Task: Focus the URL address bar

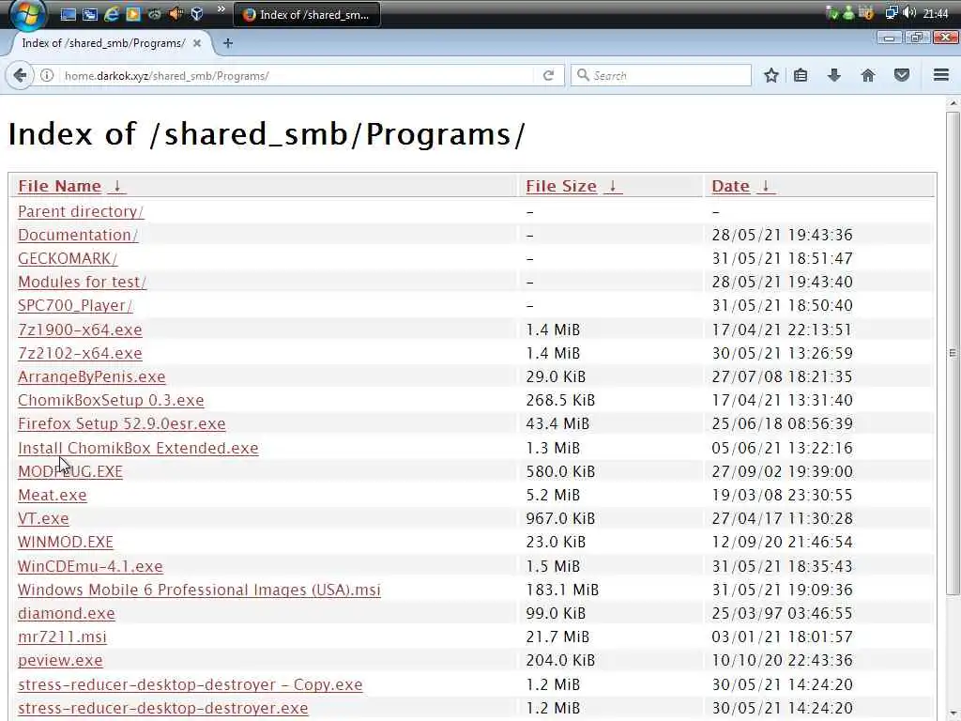Action: coord(294,75)
